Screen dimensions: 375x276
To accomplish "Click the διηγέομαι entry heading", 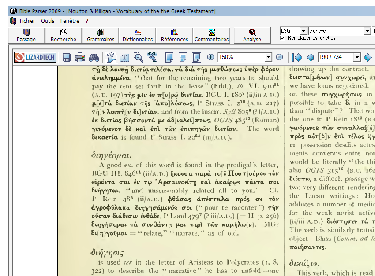I will (x=111, y=155).
